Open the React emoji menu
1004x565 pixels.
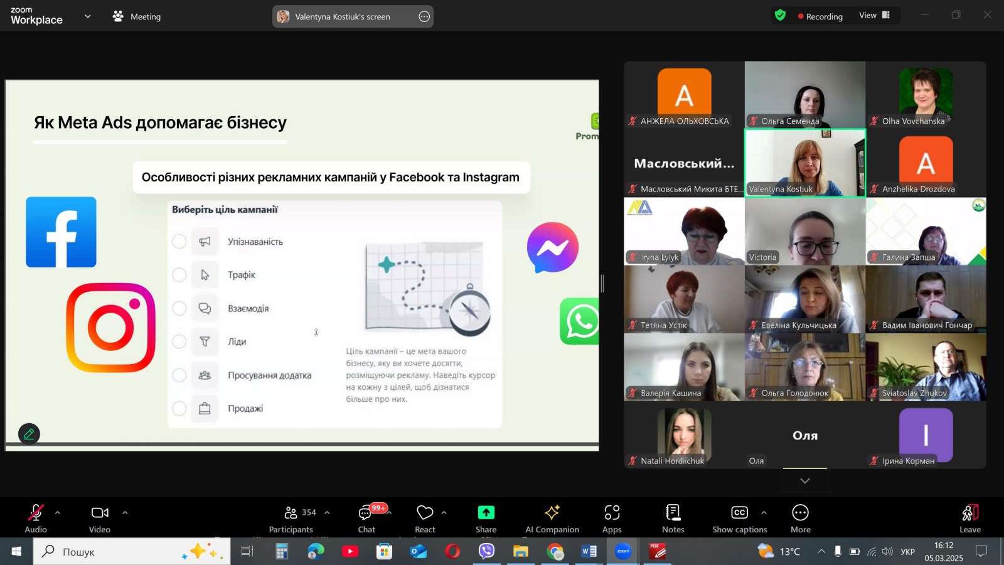click(425, 519)
